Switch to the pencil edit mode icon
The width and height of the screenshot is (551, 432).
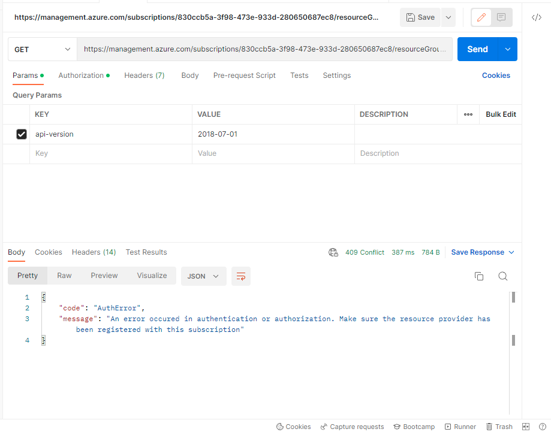481,17
